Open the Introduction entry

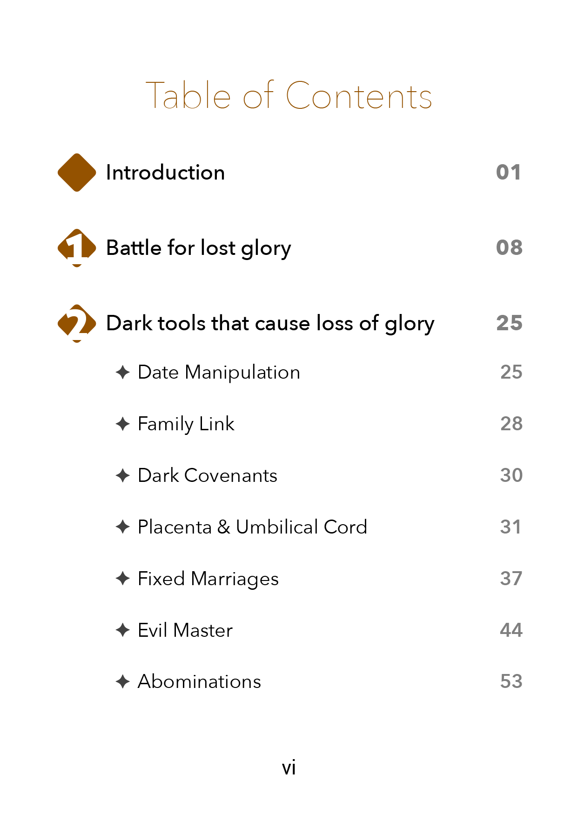165,173
